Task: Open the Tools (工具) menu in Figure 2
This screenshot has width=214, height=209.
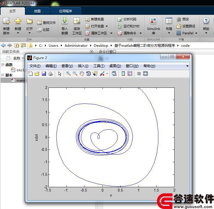Action: pos(99,66)
